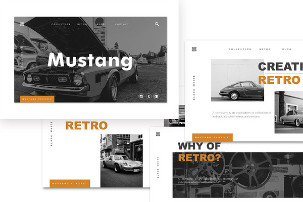The image size is (303, 202).
Task: Select company paragraph over film reels image
Action: [208, 180]
